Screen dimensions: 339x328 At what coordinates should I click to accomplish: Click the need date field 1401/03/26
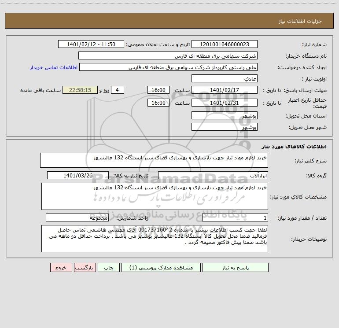(78, 175)
